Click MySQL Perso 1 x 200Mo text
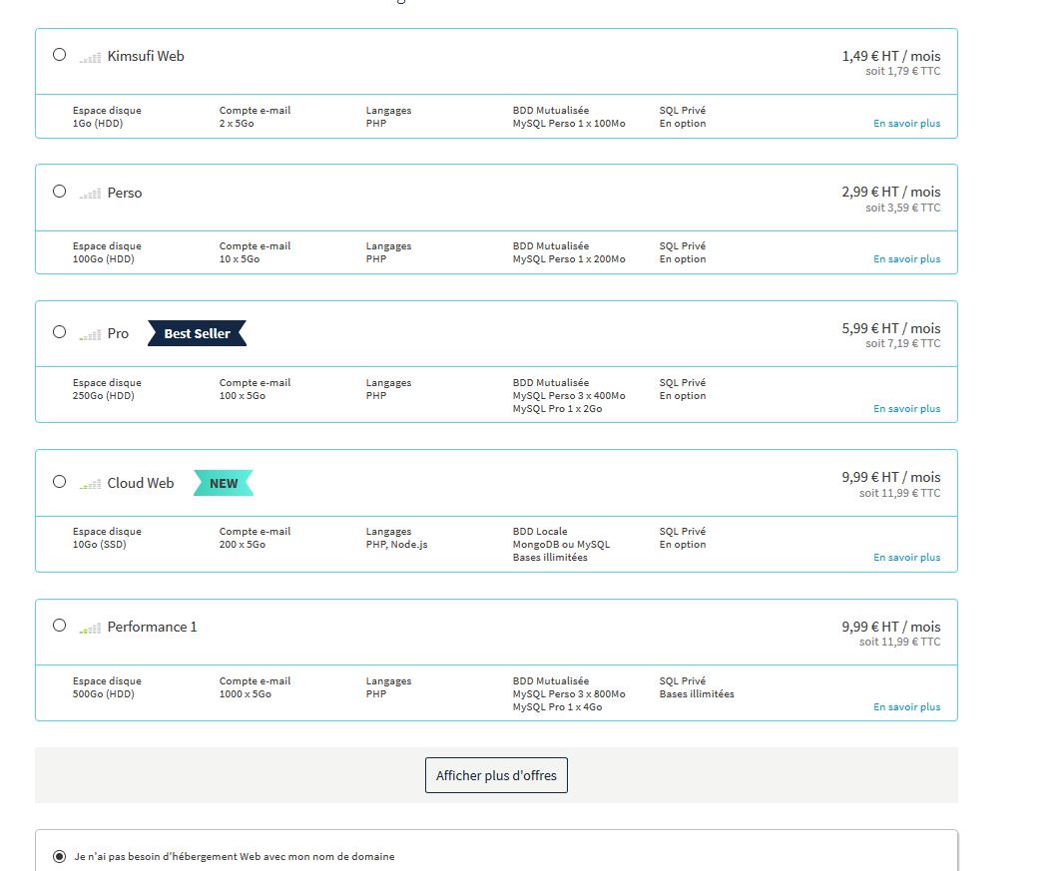Viewport: 1054px width, 871px height. (569, 259)
